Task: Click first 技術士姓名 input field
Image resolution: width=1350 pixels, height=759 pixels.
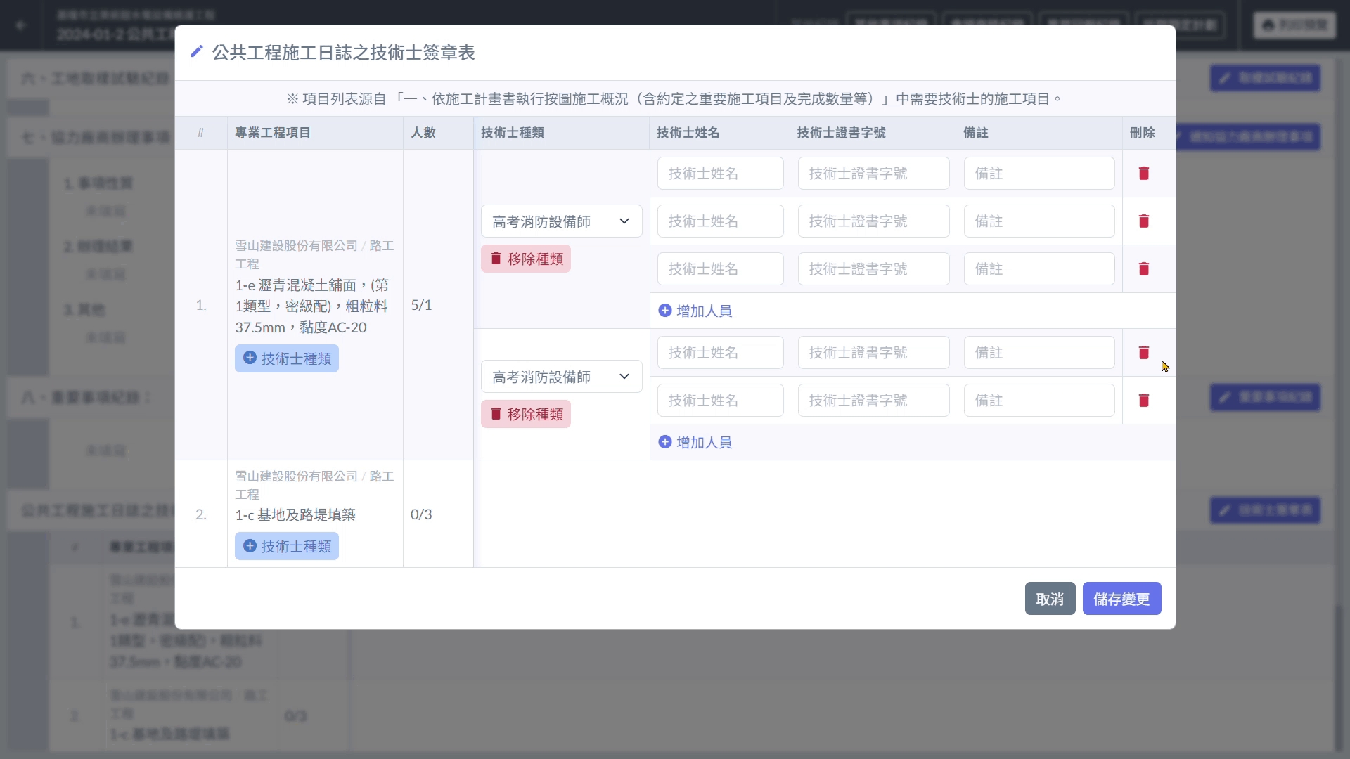Action: [x=720, y=173]
